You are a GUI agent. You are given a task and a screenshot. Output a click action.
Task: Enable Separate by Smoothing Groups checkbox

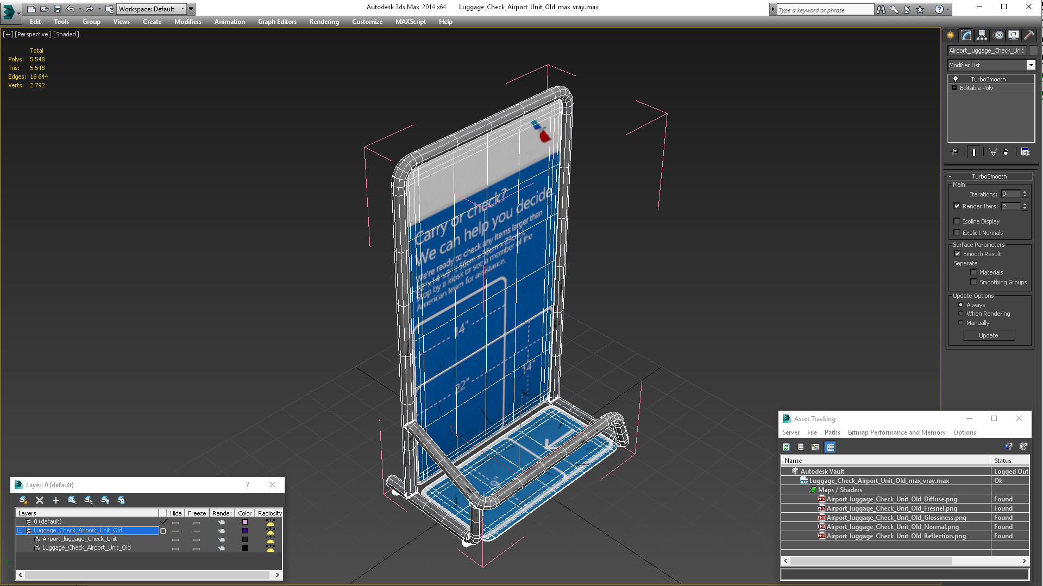point(973,282)
